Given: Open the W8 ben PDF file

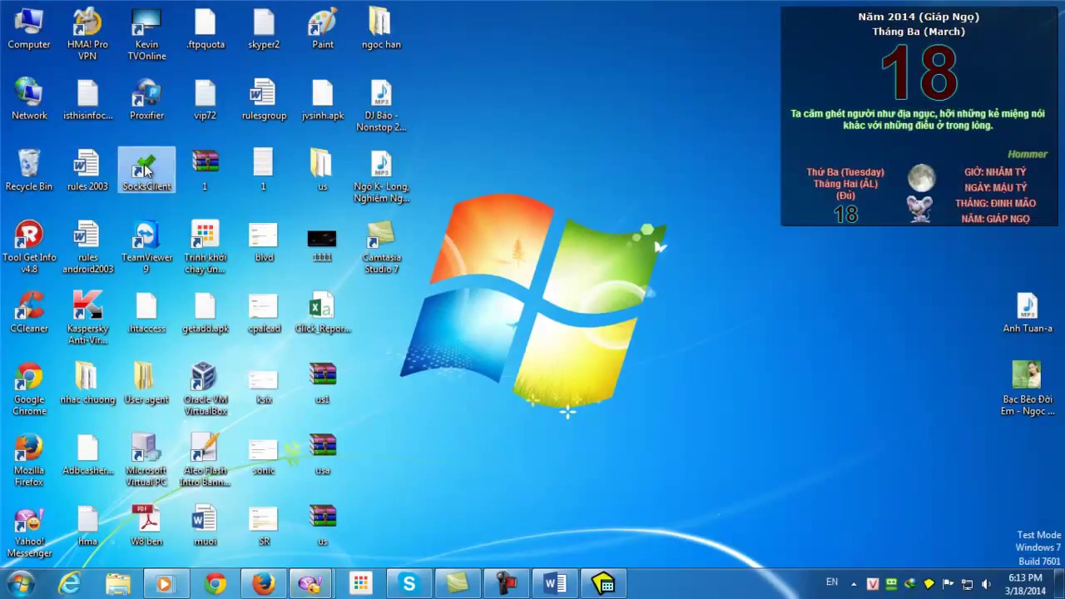Looking at the screenshot, I should click(146, 525).
